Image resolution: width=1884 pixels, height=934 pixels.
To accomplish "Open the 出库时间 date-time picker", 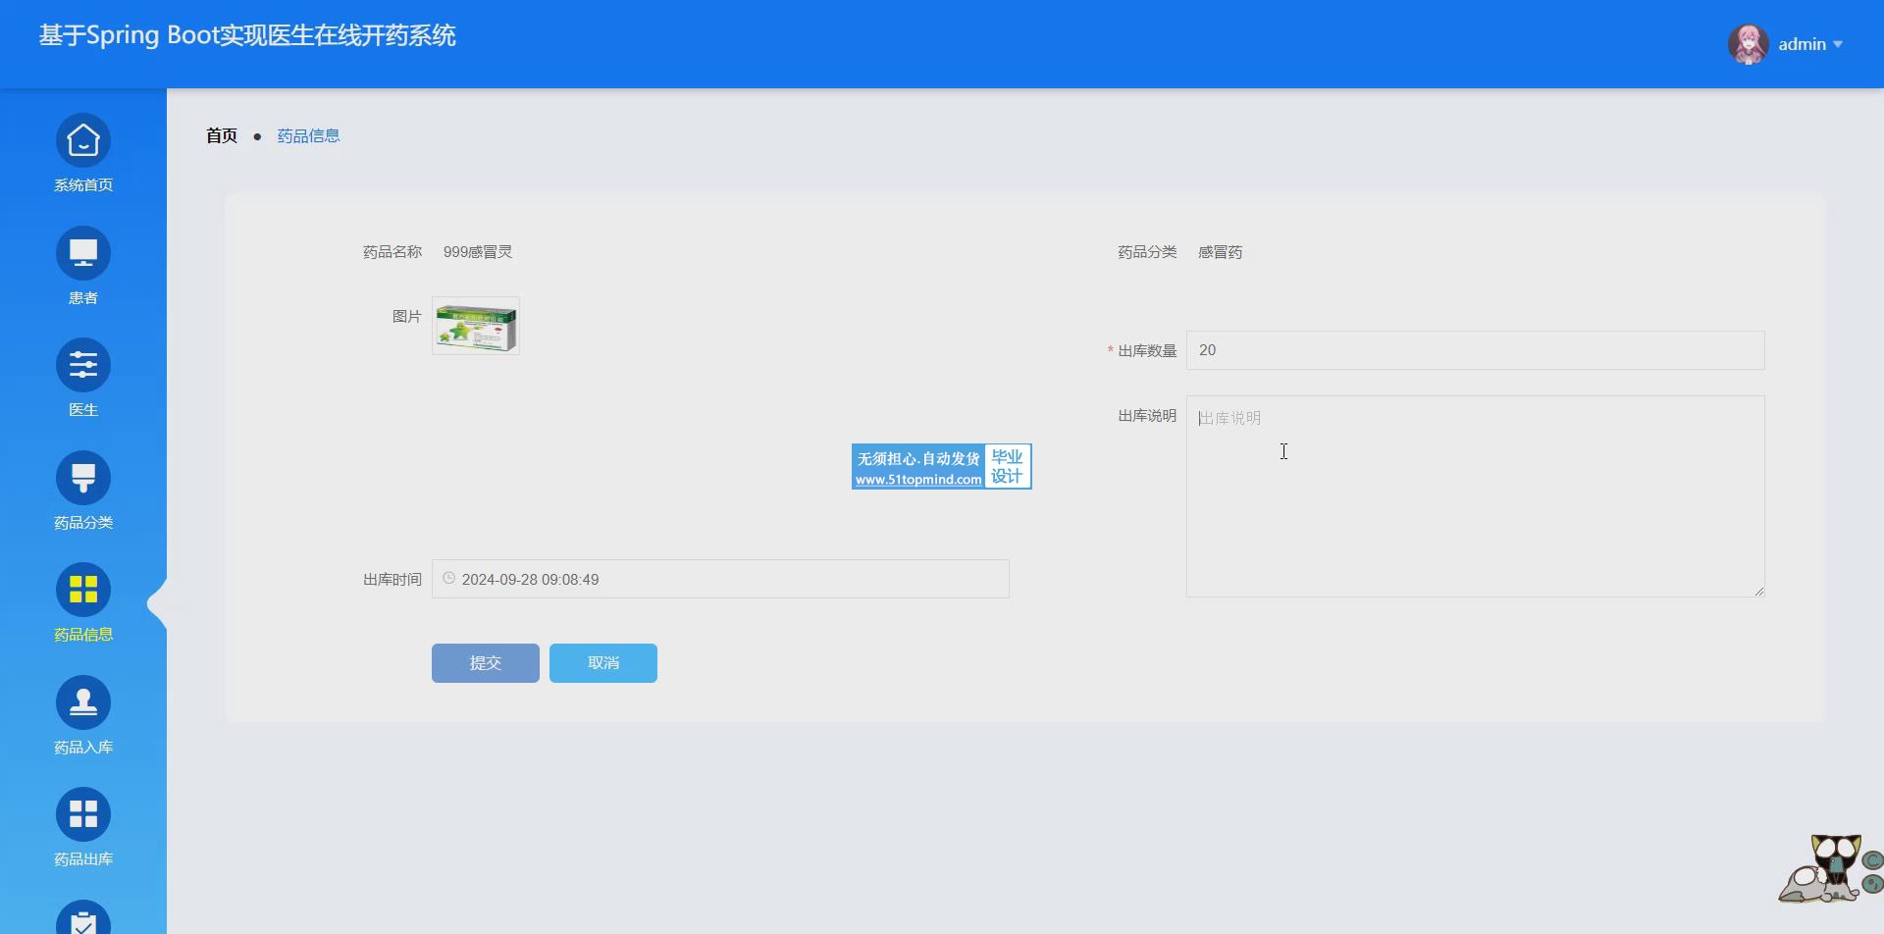I will [x=726, y=579].
